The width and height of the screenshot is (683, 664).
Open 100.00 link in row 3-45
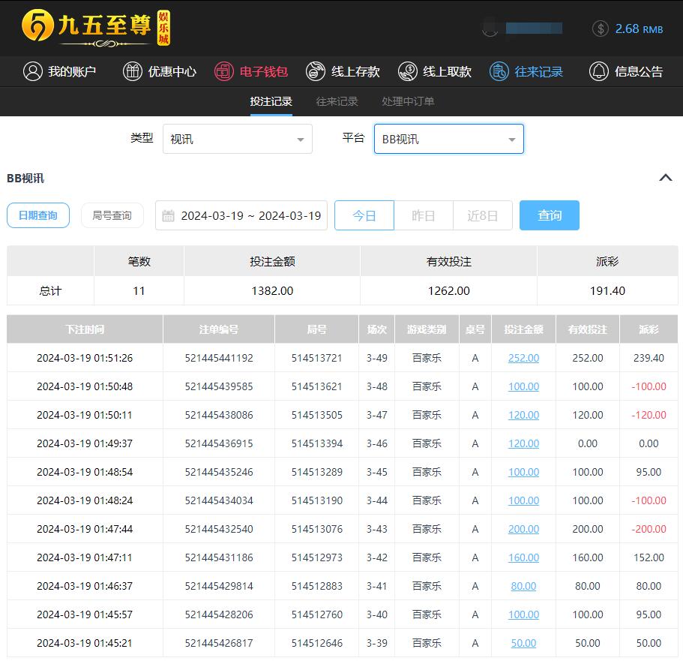[x=523, y=472]
